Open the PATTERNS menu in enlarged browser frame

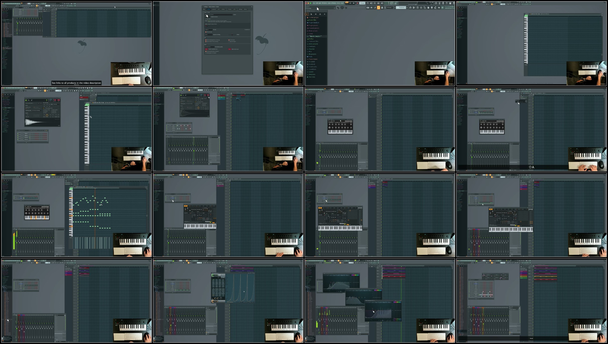[x=324, y=3]
